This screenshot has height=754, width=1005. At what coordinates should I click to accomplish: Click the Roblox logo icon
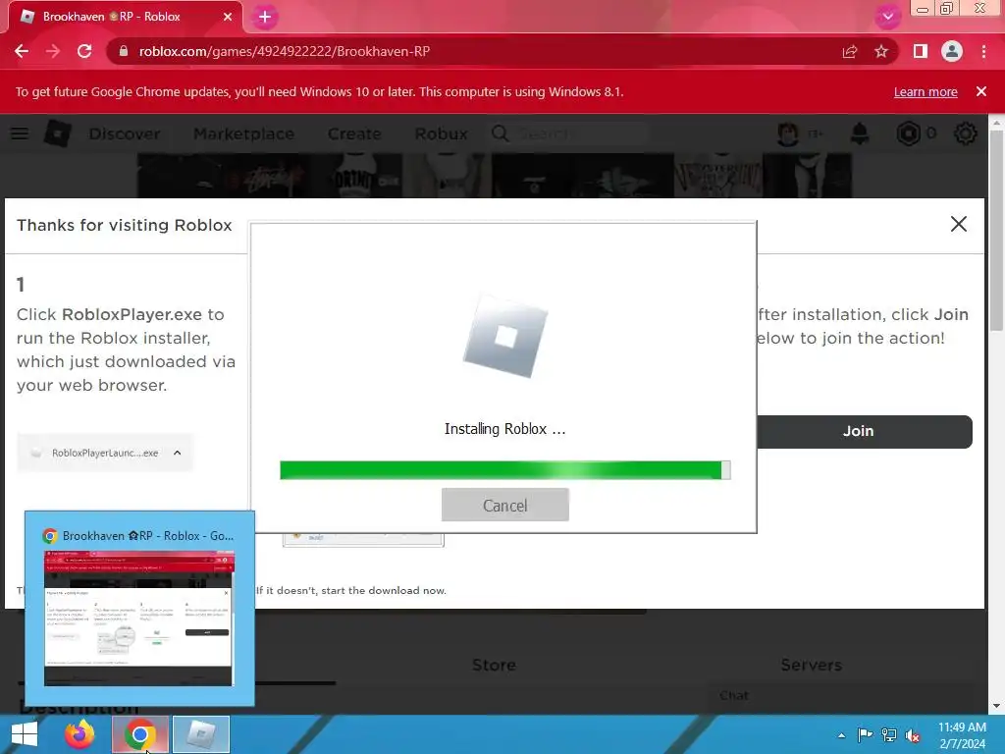(x=57, y=134)
